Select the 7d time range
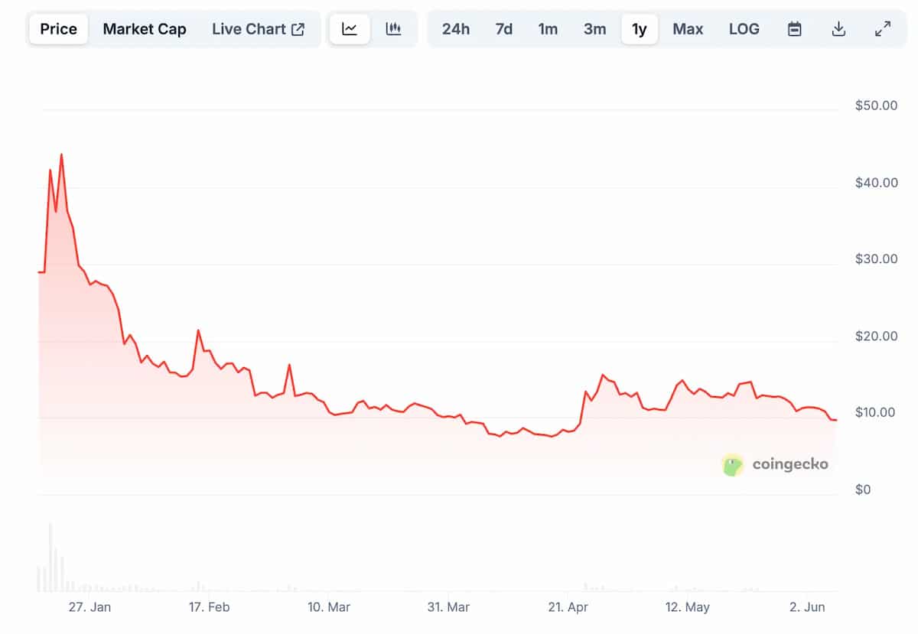This screenshot has width=918, height=634. tap(504, 29)
